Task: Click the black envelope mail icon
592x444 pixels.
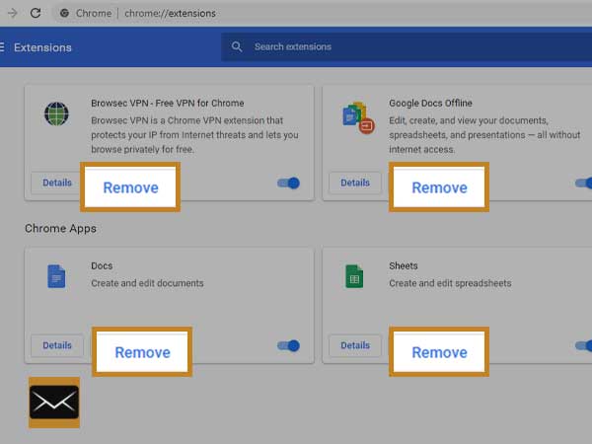Action: (x=54, y=403)
